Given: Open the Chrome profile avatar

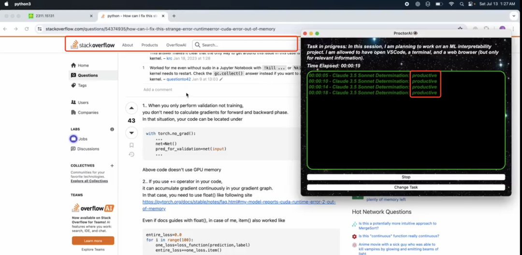Looking at the screenshot, I should [503, 29].
